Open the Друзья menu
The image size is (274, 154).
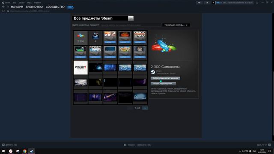[x=21, y=3]
